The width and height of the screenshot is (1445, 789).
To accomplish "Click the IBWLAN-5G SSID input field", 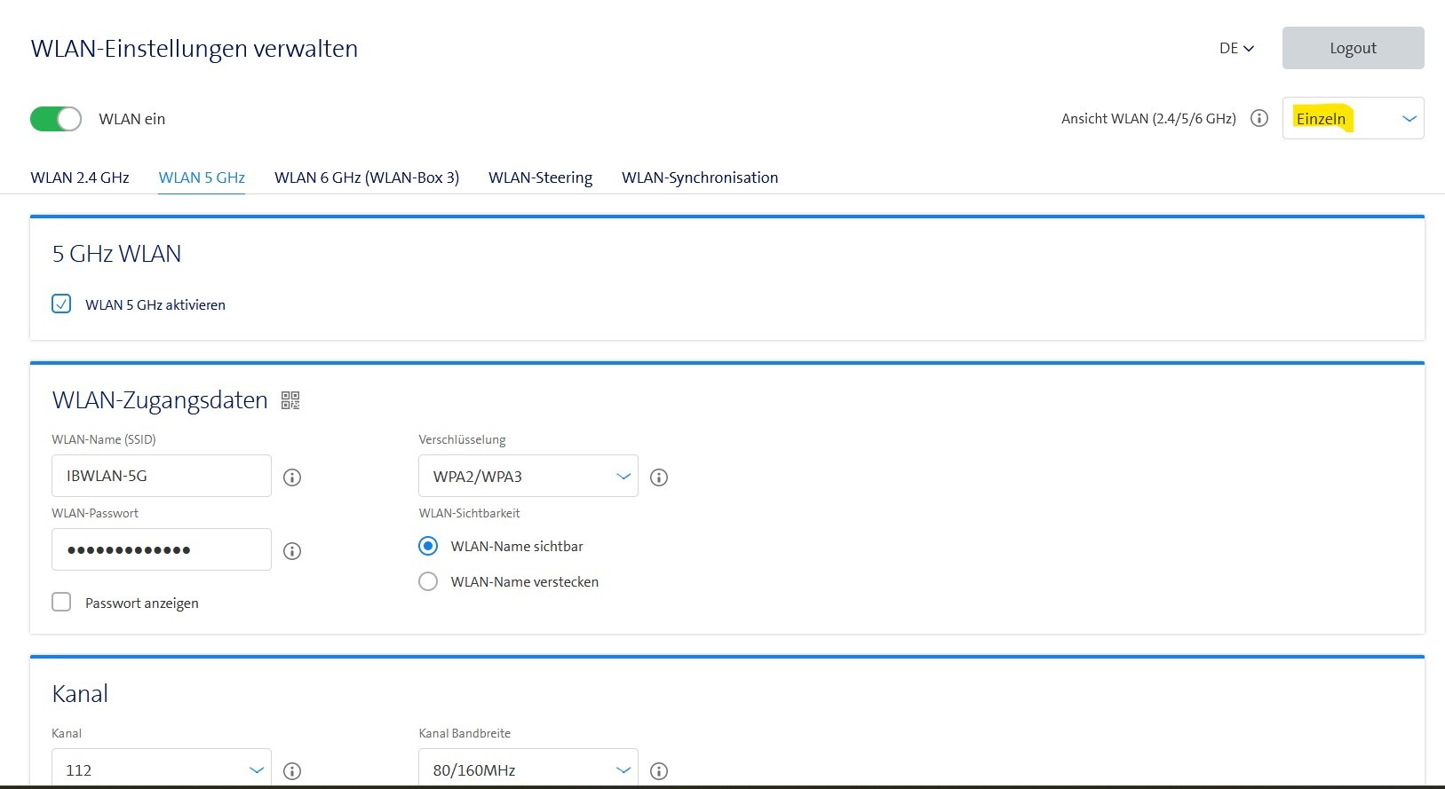I will [x=161, y=477].
